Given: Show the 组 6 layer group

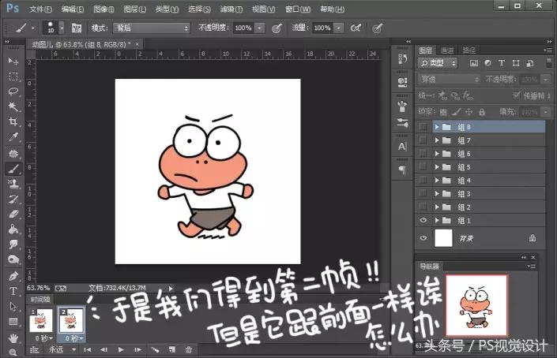Looking at the screenshot, I should tap(423, 154).
